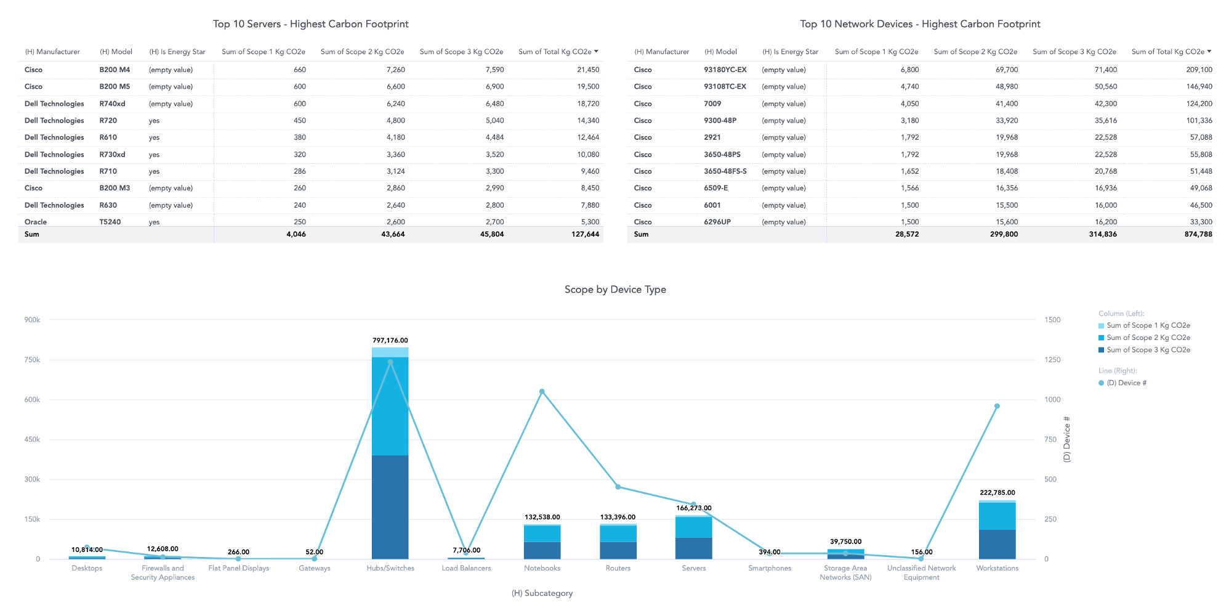
Task: Click Is Energy Star header in Servers table
Action: [x=177, y=52]
